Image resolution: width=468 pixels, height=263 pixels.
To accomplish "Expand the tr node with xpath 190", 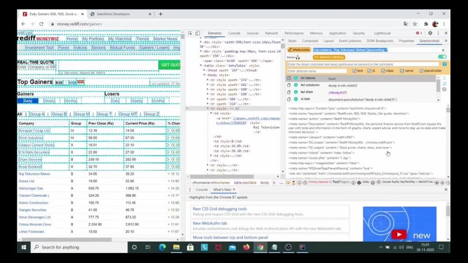I will 208,89.
